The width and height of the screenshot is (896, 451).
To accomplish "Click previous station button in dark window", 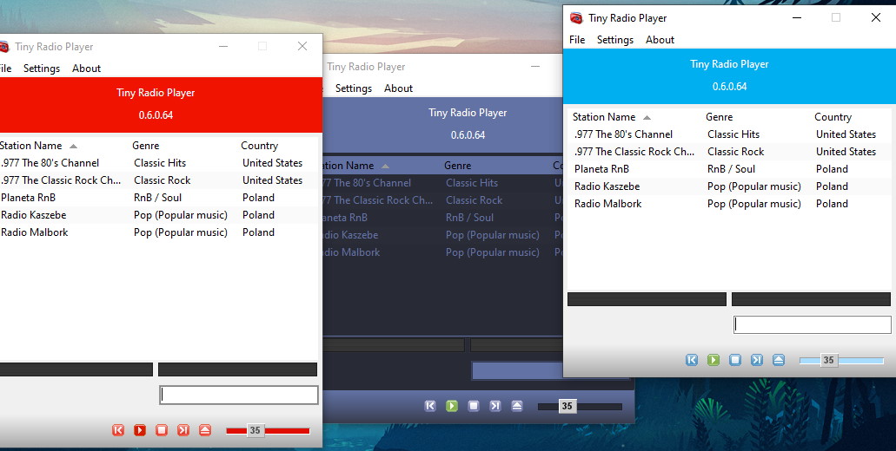I will (430, 406).
